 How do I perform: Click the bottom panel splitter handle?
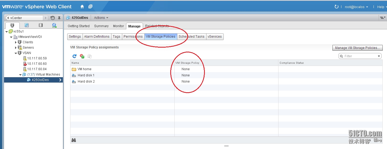point(226,146)
